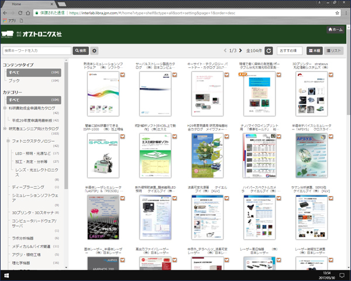
Task: Click the ホーム home button
Action: [x=335, y=30]
